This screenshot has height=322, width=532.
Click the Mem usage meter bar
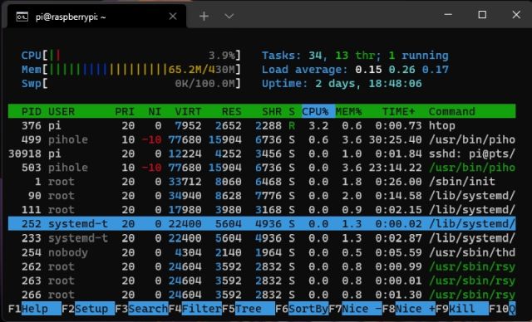pos(131,70)
